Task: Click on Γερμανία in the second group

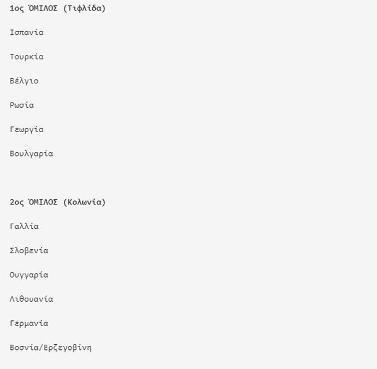Action: (29, 323)
